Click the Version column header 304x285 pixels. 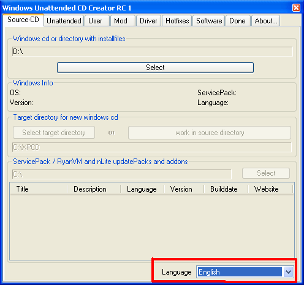tap(184, 189)
